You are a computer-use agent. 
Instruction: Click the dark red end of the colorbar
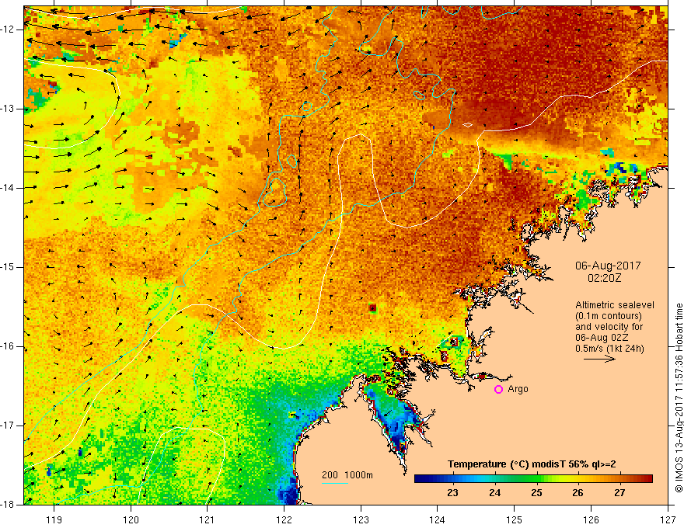[648, 479]
